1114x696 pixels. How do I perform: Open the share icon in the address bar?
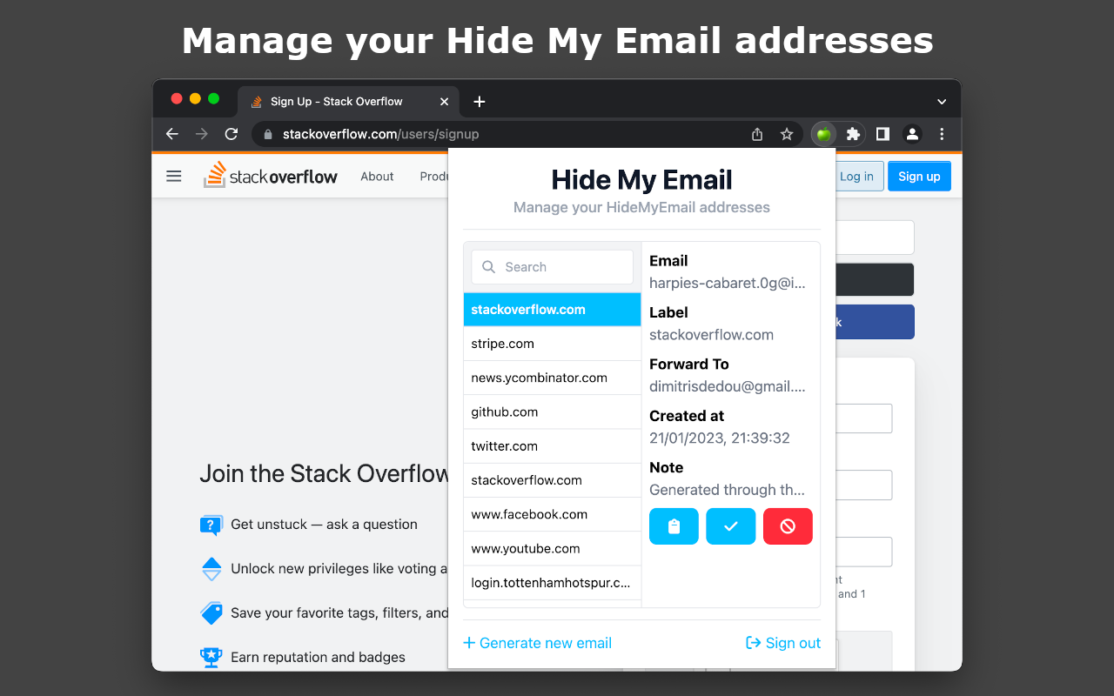[x=756, y=134]
